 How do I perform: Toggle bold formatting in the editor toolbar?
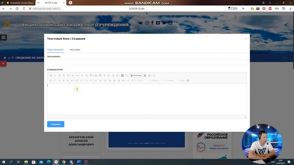point(51,81)
